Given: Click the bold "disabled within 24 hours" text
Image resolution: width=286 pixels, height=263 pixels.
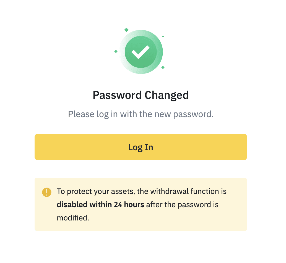Looking at the screenshot, I should click(x=100, y=205).
